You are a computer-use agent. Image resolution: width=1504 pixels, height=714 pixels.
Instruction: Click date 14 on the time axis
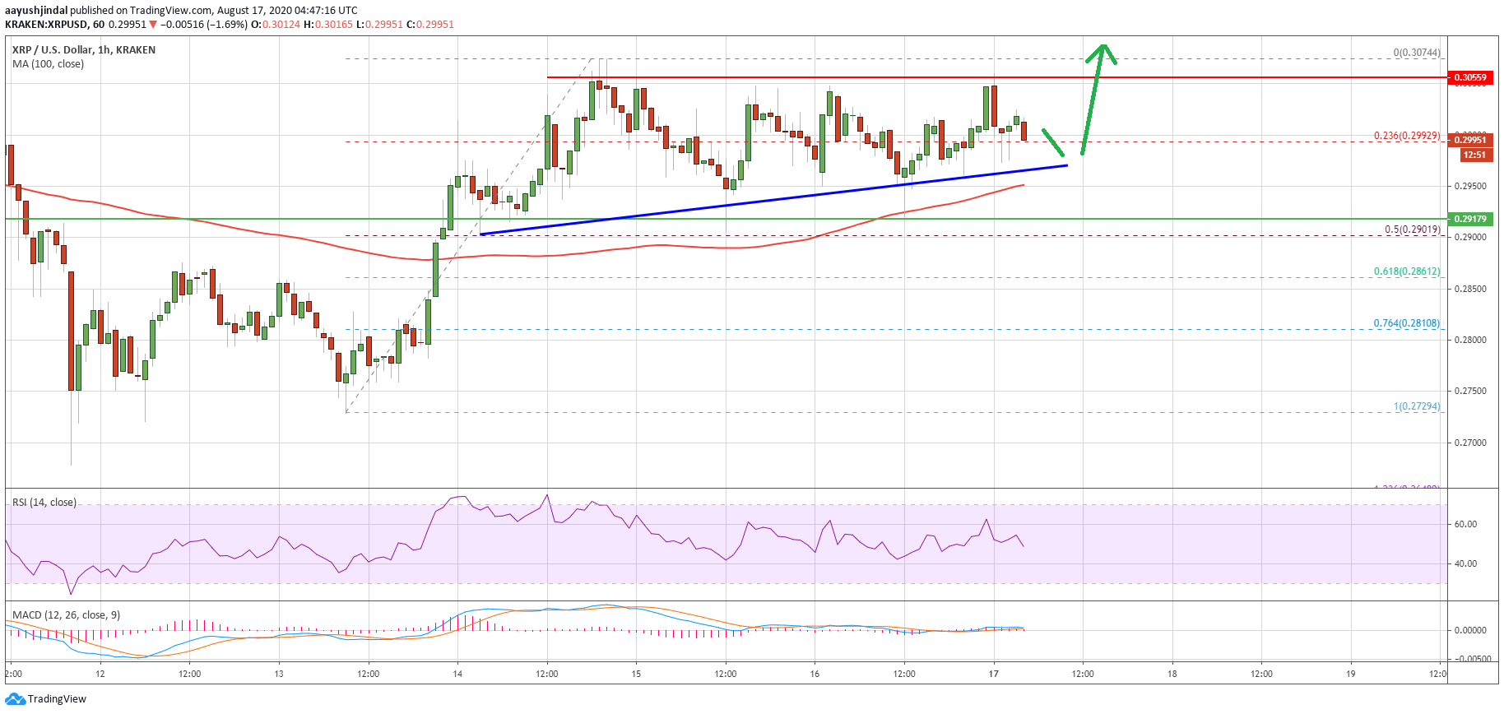tap(457, 674)
